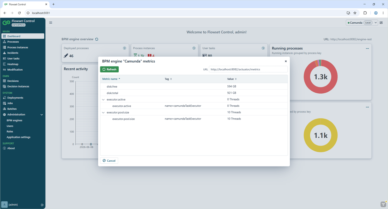Open BPM engines under Administration
This screenshot has height=209, width=388.
point(15,121)
